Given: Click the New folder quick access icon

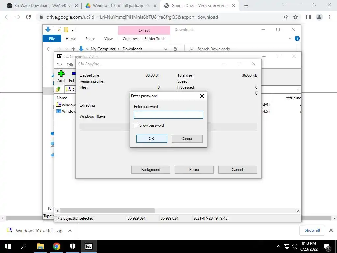Looking at the screenshot, I should click(66, 30).
